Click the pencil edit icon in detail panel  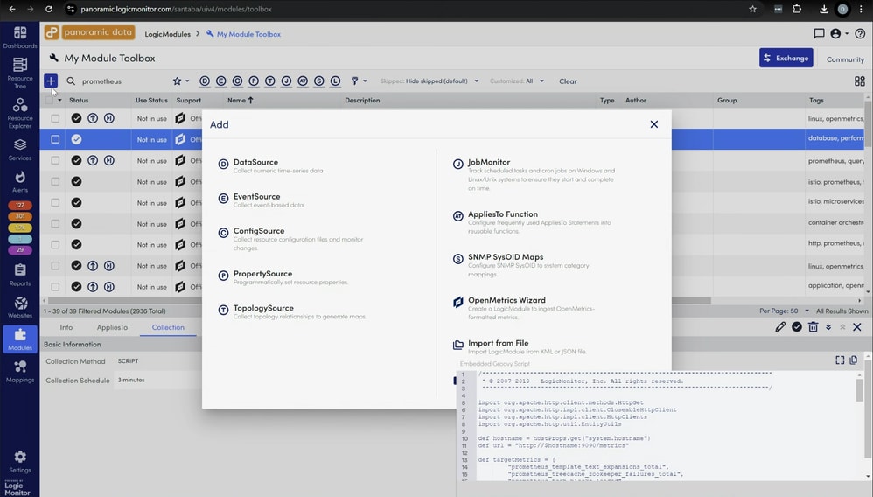point(780,327)
